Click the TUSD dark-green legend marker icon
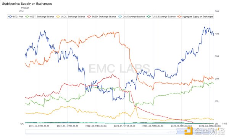 click(149, 17)
